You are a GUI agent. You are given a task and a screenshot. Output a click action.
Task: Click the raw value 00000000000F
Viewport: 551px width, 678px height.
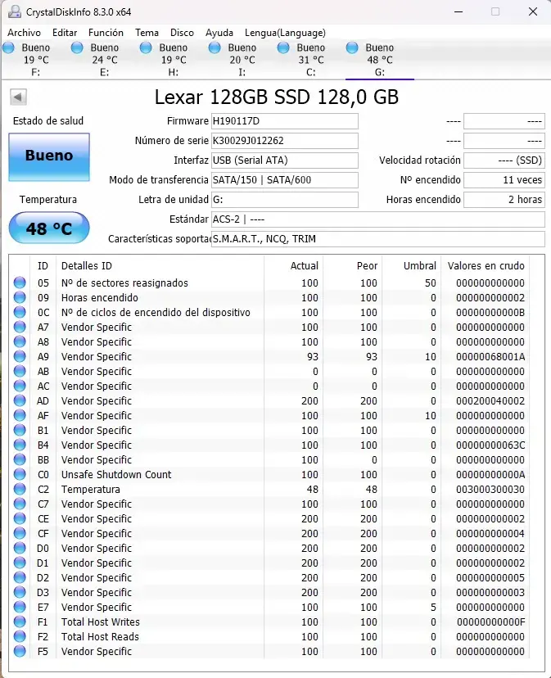tap(490, 621)
